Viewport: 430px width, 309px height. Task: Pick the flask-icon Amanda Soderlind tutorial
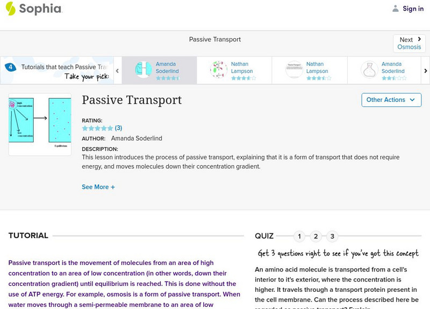pos(369,70)
